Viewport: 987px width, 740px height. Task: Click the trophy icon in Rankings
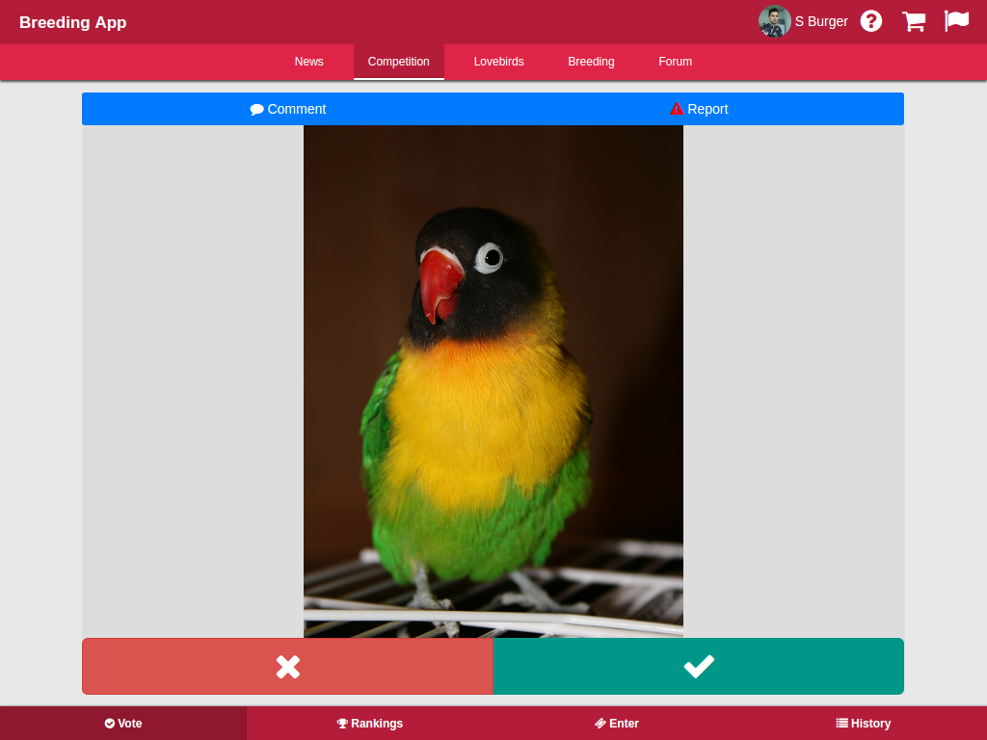(342, 724)
